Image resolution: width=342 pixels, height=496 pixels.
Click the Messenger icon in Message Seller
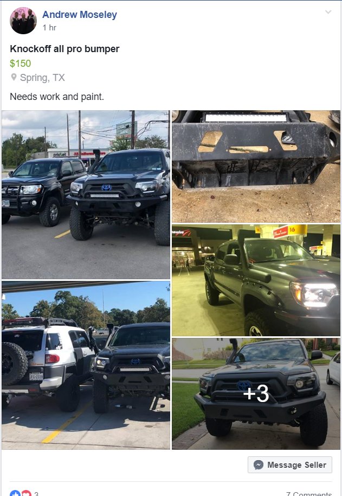coord(259,464)
